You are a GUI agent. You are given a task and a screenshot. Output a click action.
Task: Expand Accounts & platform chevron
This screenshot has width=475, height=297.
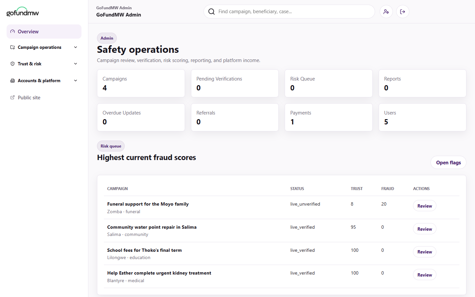[x=76, y=81]
